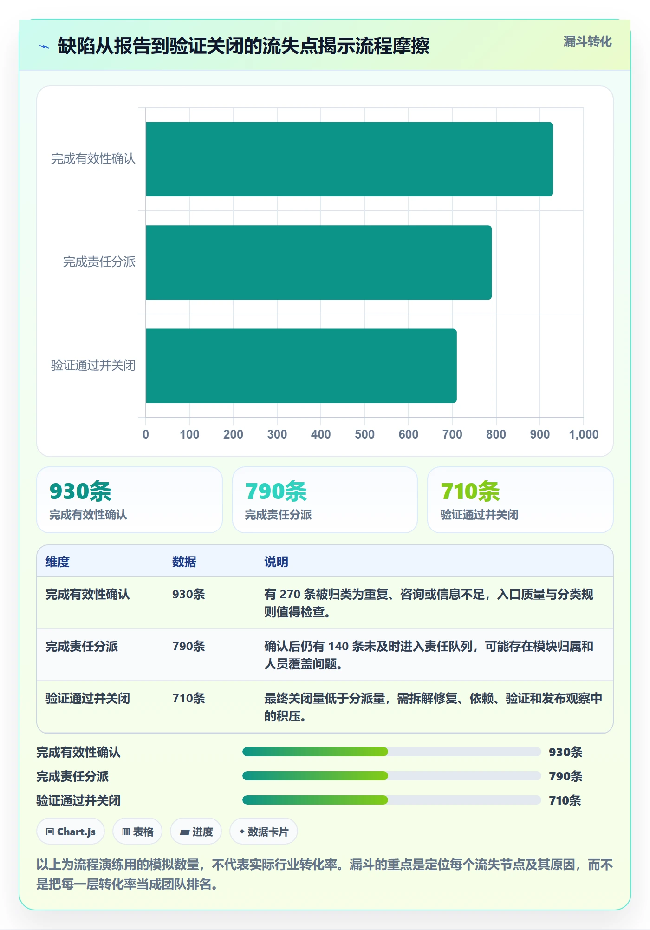Screen dimensions: 650x930
Task: Click the 完成有效性确认 bar in the chart
Action: [349, 159]
